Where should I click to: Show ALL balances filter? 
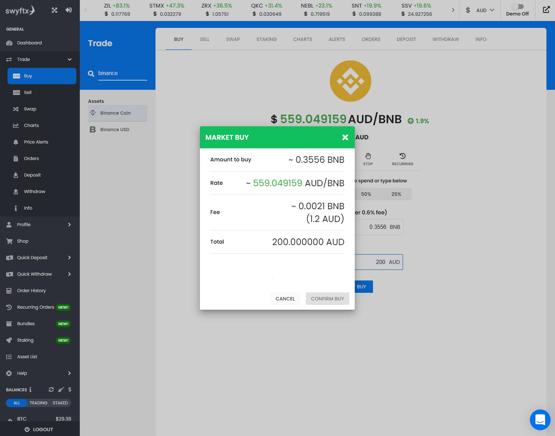click(x=17, y=403)
